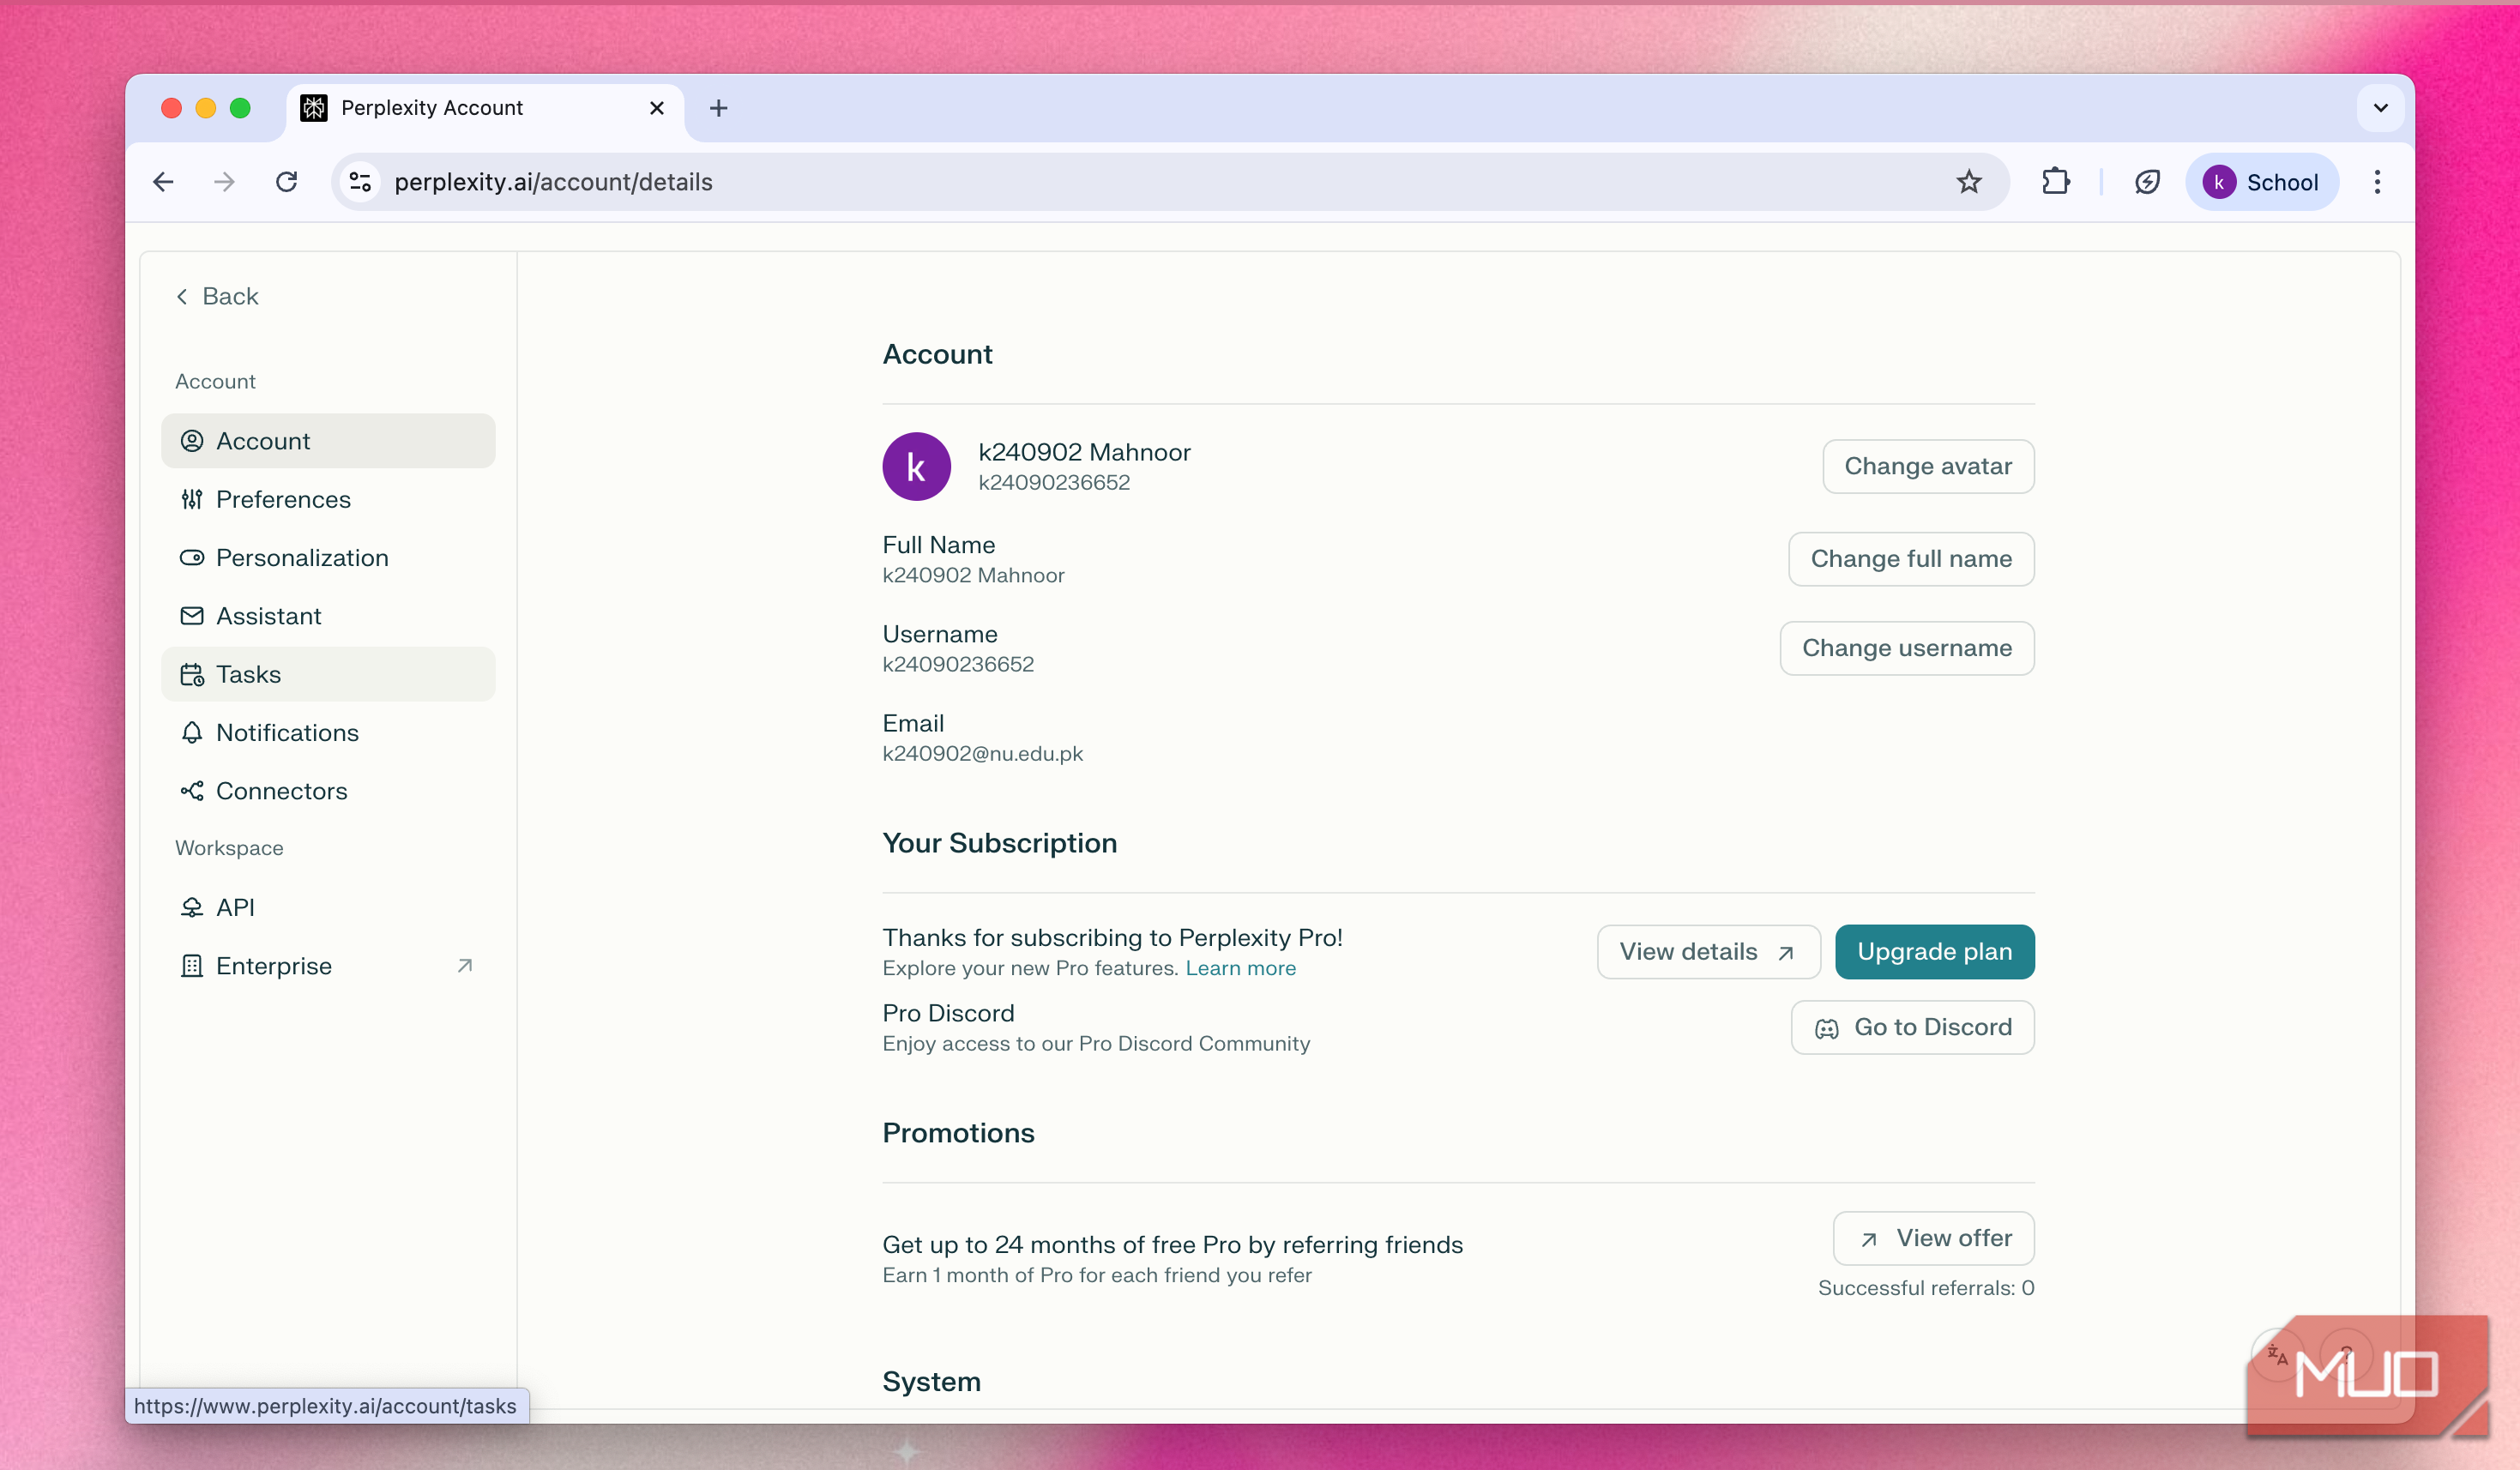This screenshot has width=2520, height=1470.
Task: Click the Upgrade plan button
Action: 1934,952
